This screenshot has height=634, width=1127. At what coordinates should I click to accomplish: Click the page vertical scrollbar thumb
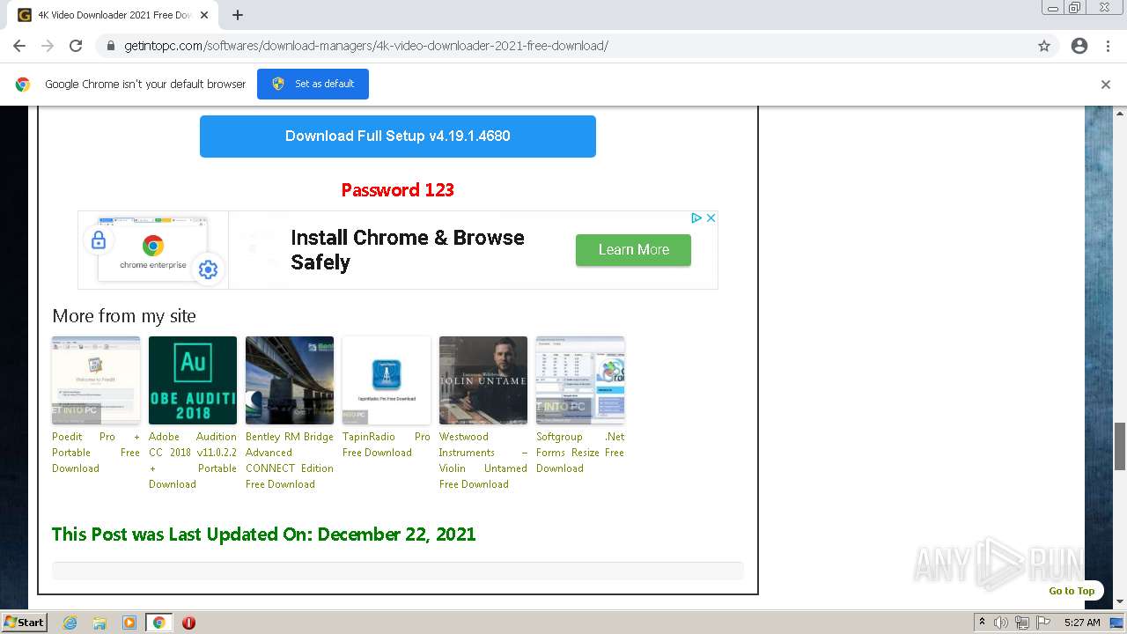(1120, 446)
